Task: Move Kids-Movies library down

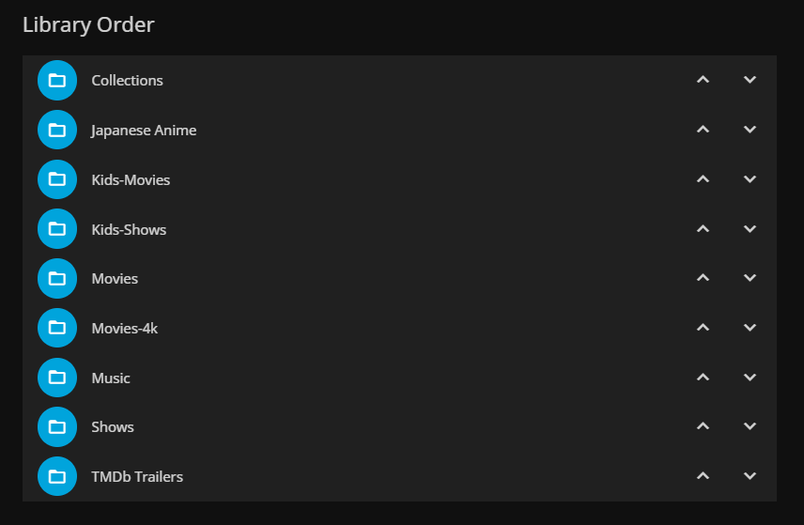Action: coord(750,179)
